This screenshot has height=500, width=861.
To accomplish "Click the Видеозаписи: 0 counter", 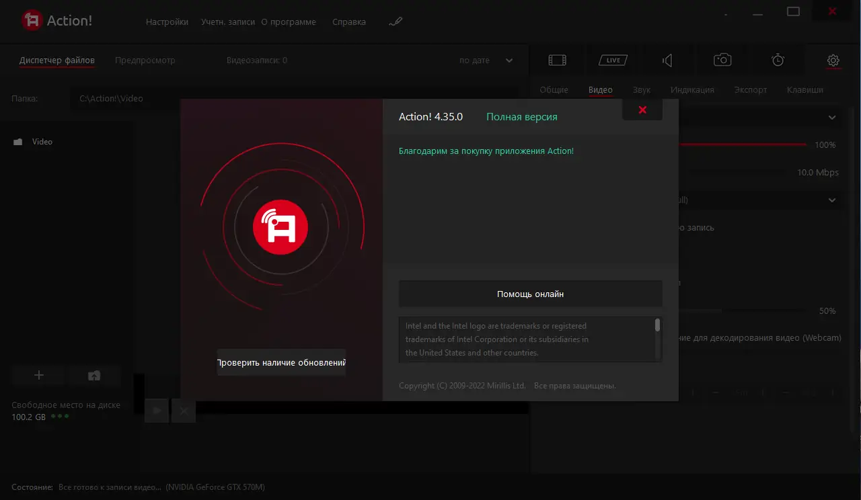I will click(257, 60).
